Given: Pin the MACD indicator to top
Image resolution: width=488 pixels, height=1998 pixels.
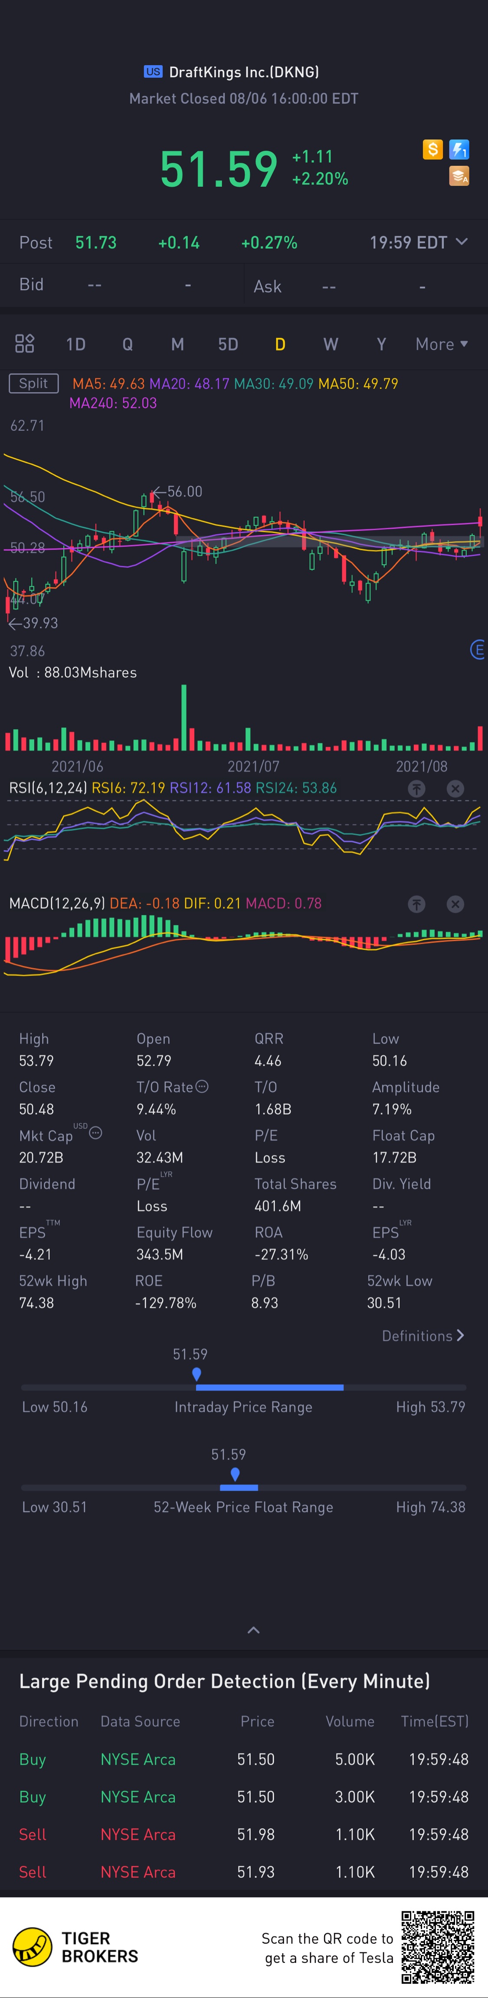Looking at the screenshot, I should [x=417, y=904].
